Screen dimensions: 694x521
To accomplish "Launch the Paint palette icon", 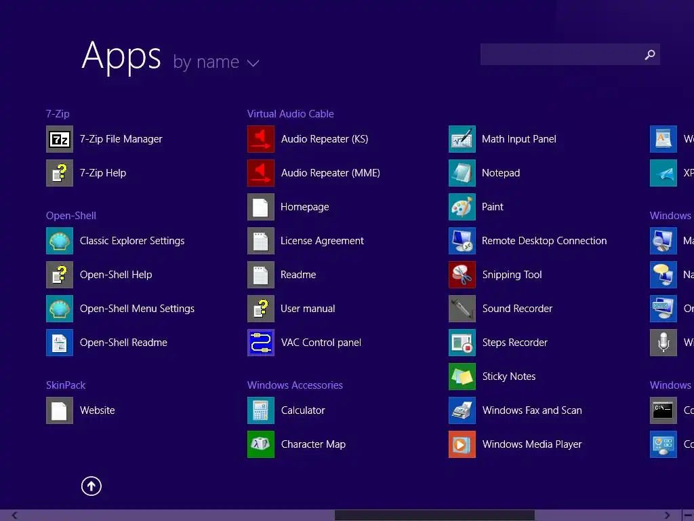I will pyautogui.click(x=462, y=207).
